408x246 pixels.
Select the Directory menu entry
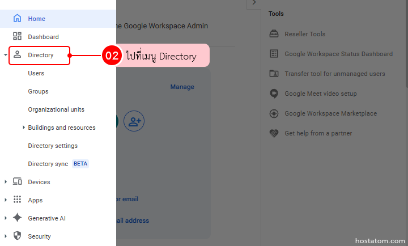[x=41, y=55]
